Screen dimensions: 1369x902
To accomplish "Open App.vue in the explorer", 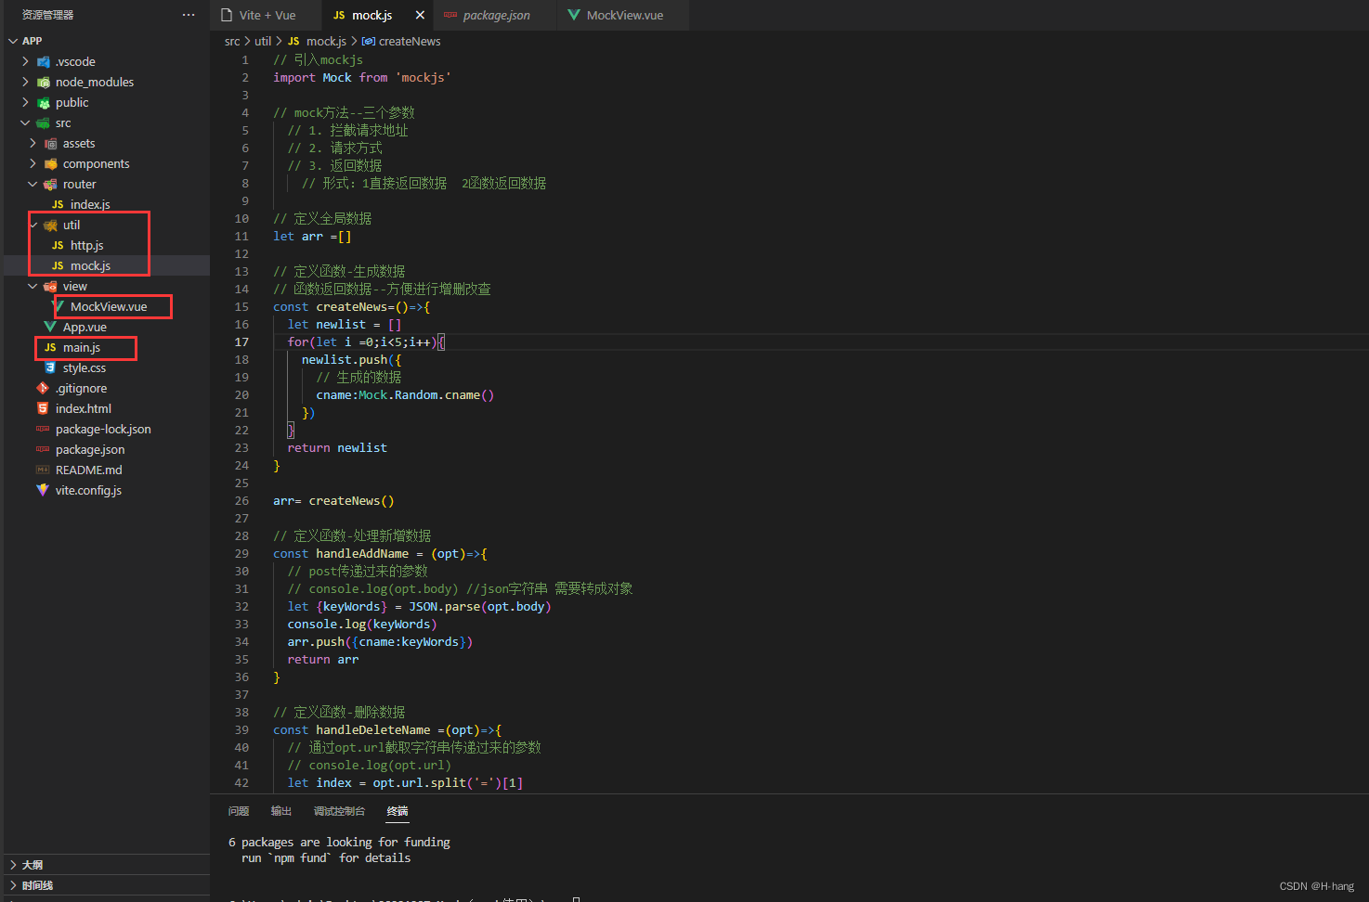I will (x=85, y=327).
